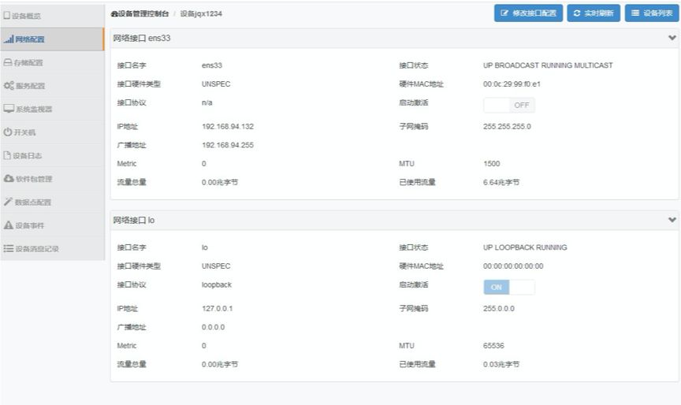Click the 网络接口 lo panel title
Viewport: 681px width, 405px height.
[134, 220]
